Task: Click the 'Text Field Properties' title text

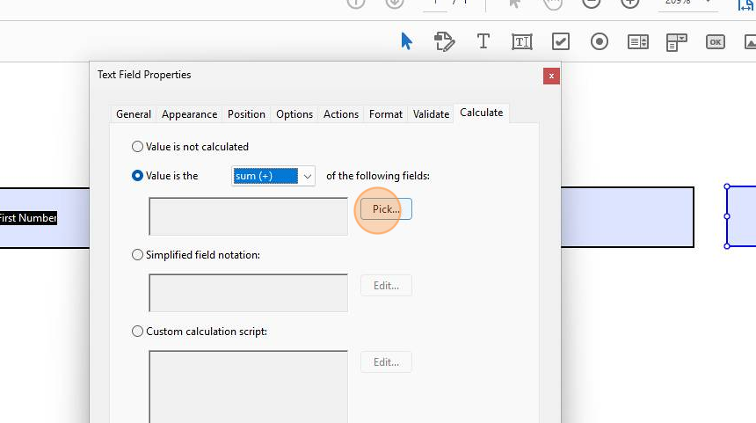Action: [144, 75]
